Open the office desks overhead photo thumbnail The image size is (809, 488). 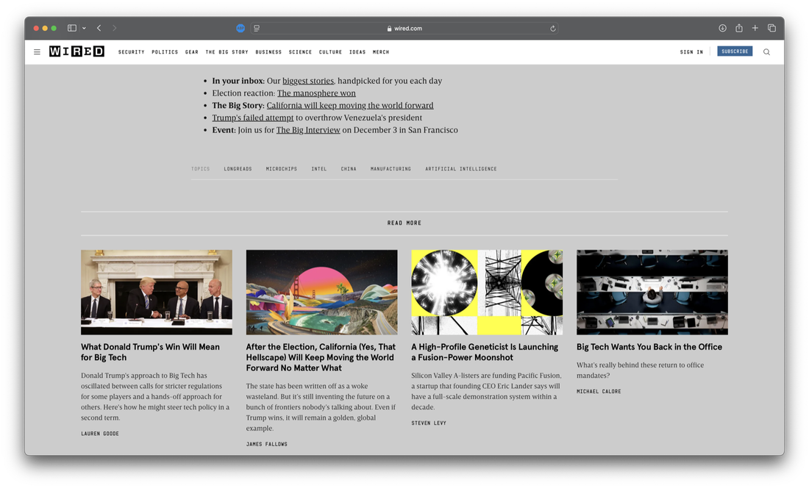(652, 293)
